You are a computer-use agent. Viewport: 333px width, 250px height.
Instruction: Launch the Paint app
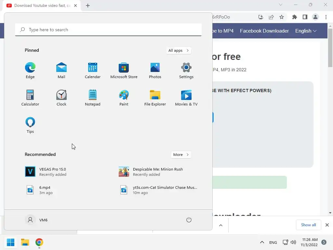(124, 98)
